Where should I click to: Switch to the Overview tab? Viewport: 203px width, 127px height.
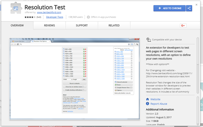tap(17, 25)
